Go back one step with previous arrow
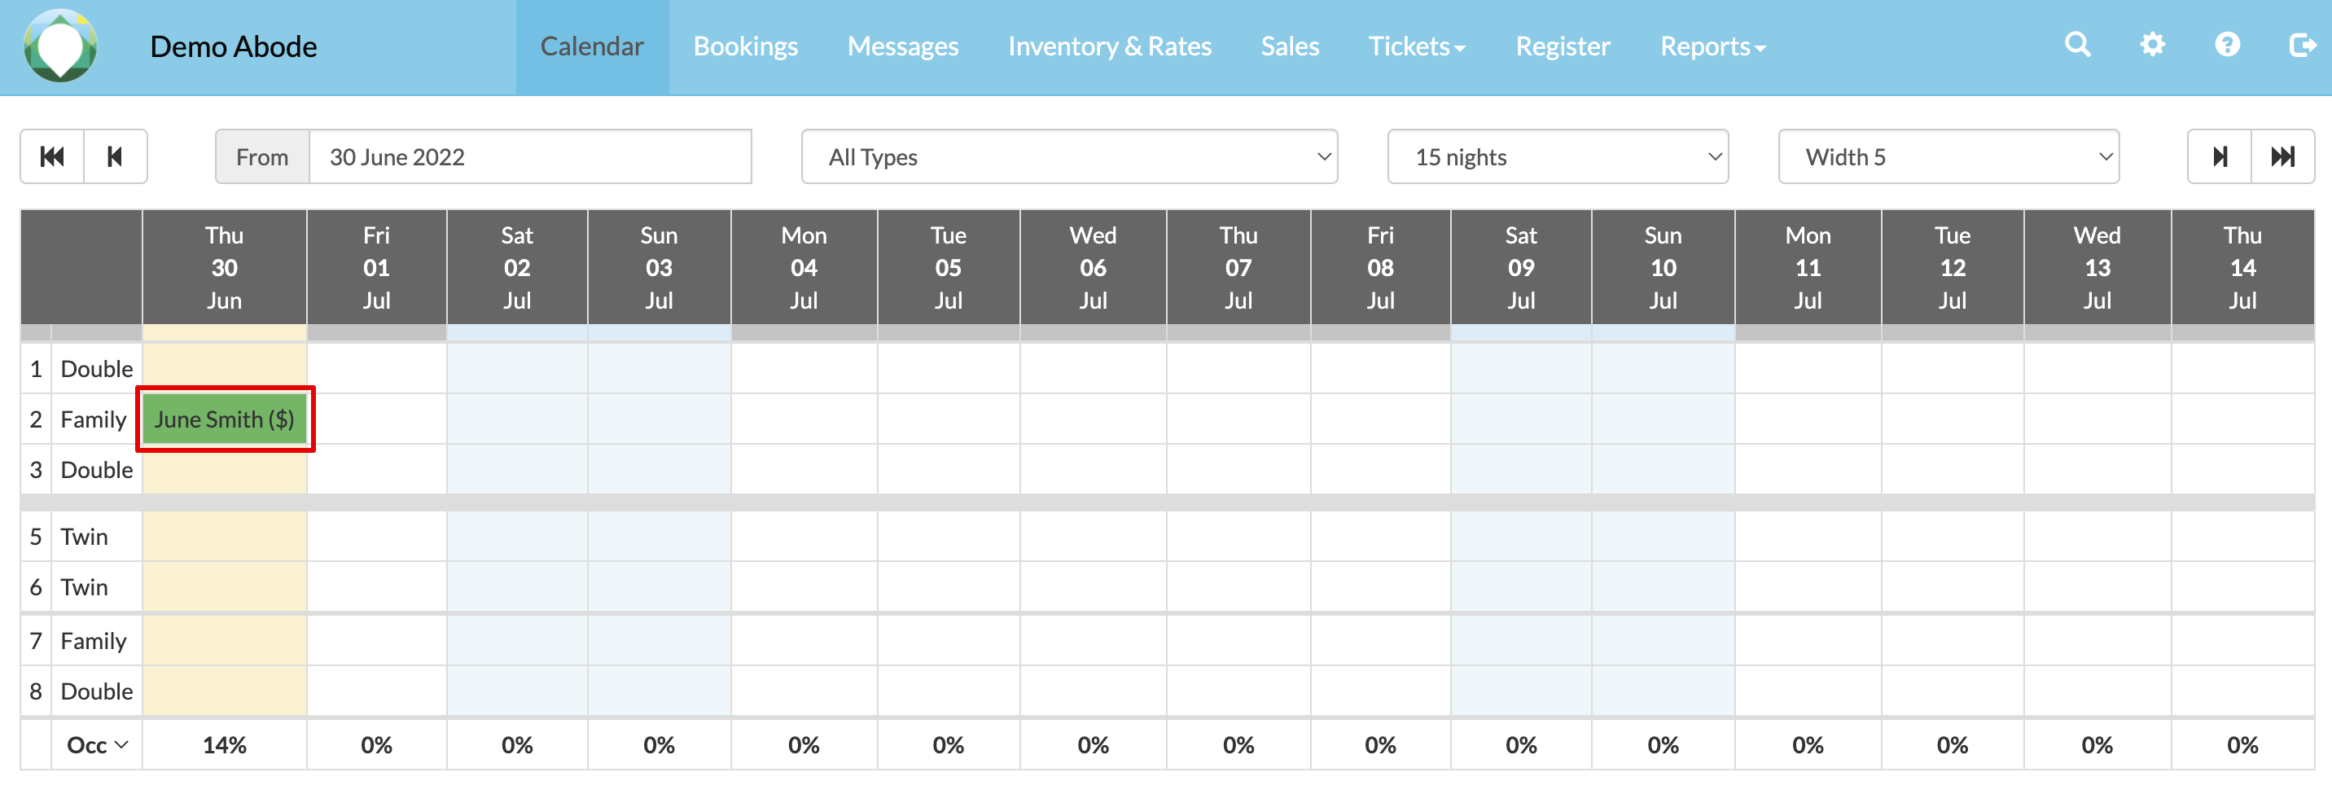The height and width of the screenshot is (803, 2332). coord(115,156)
